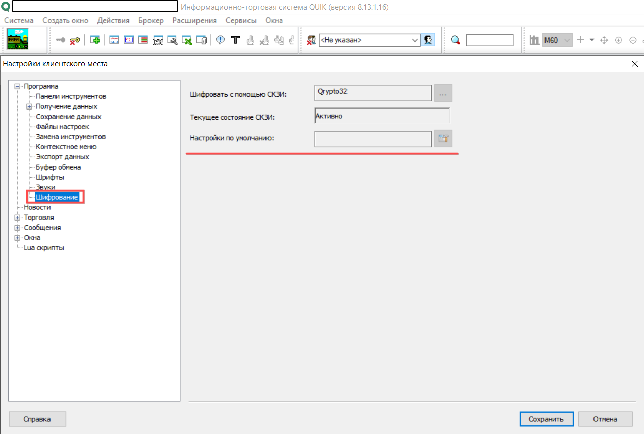Click the circled minus zoom-out icon

coord(633,40)
